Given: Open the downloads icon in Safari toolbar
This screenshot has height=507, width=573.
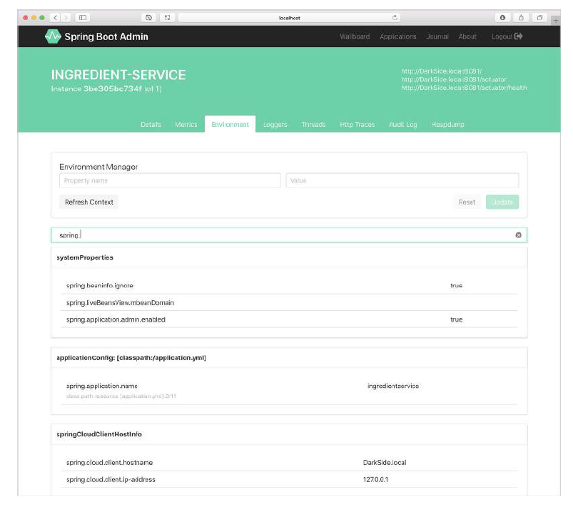Looking at the screenshot, I should pyautogui.click(x=502, y=18).
